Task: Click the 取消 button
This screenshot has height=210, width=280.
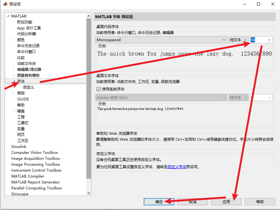Action: point(193,202)
